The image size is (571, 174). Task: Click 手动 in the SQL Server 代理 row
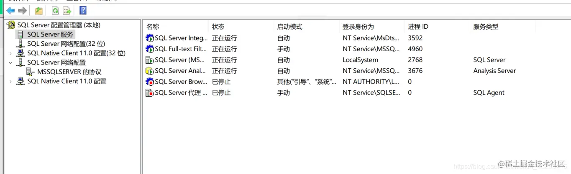pyautogui.click(x=283, y=93)
